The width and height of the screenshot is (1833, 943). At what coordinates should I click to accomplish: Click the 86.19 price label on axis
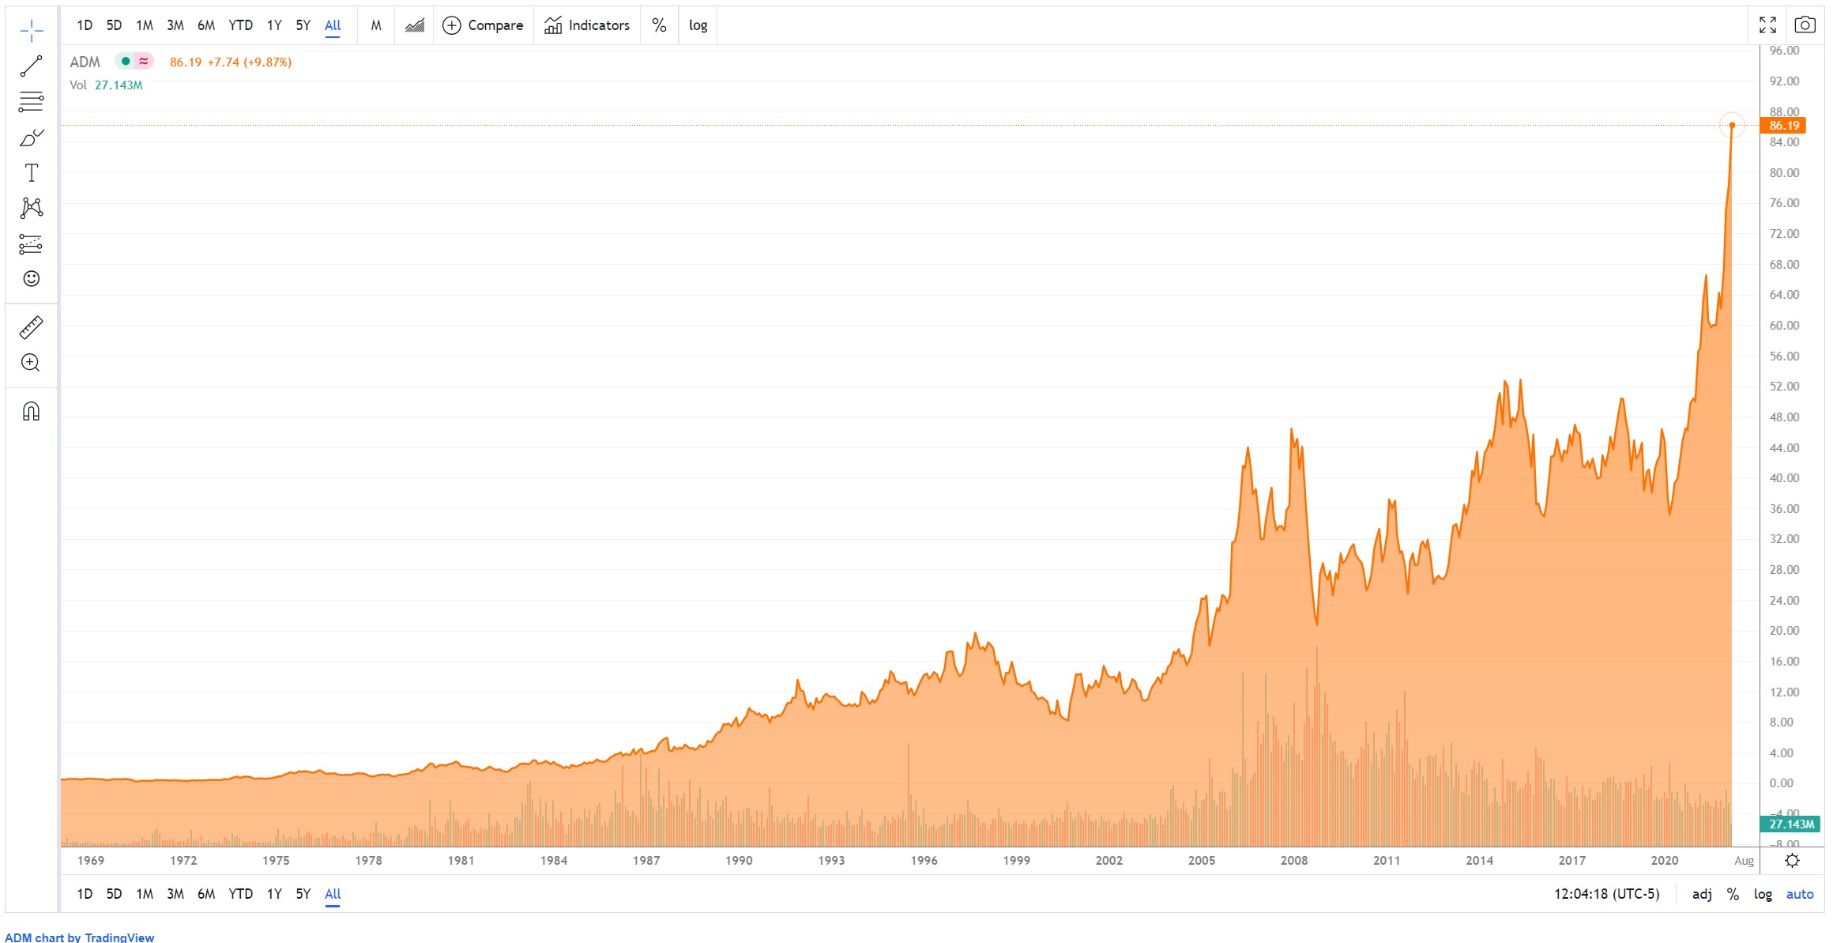click(1783, 126)
